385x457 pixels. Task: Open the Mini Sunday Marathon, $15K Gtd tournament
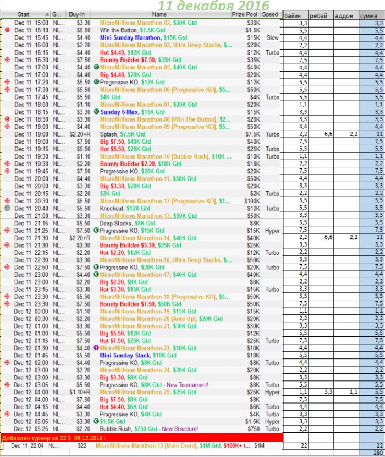144,37
